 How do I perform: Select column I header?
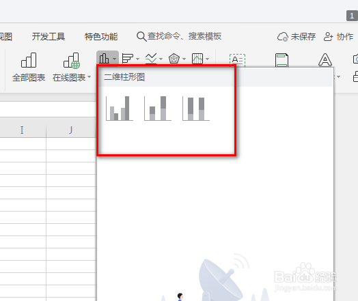tap(23, 130)
